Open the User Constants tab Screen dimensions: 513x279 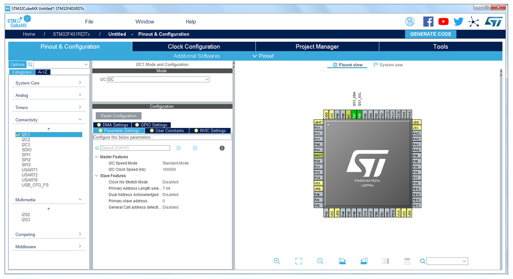[x=167, y=131]
